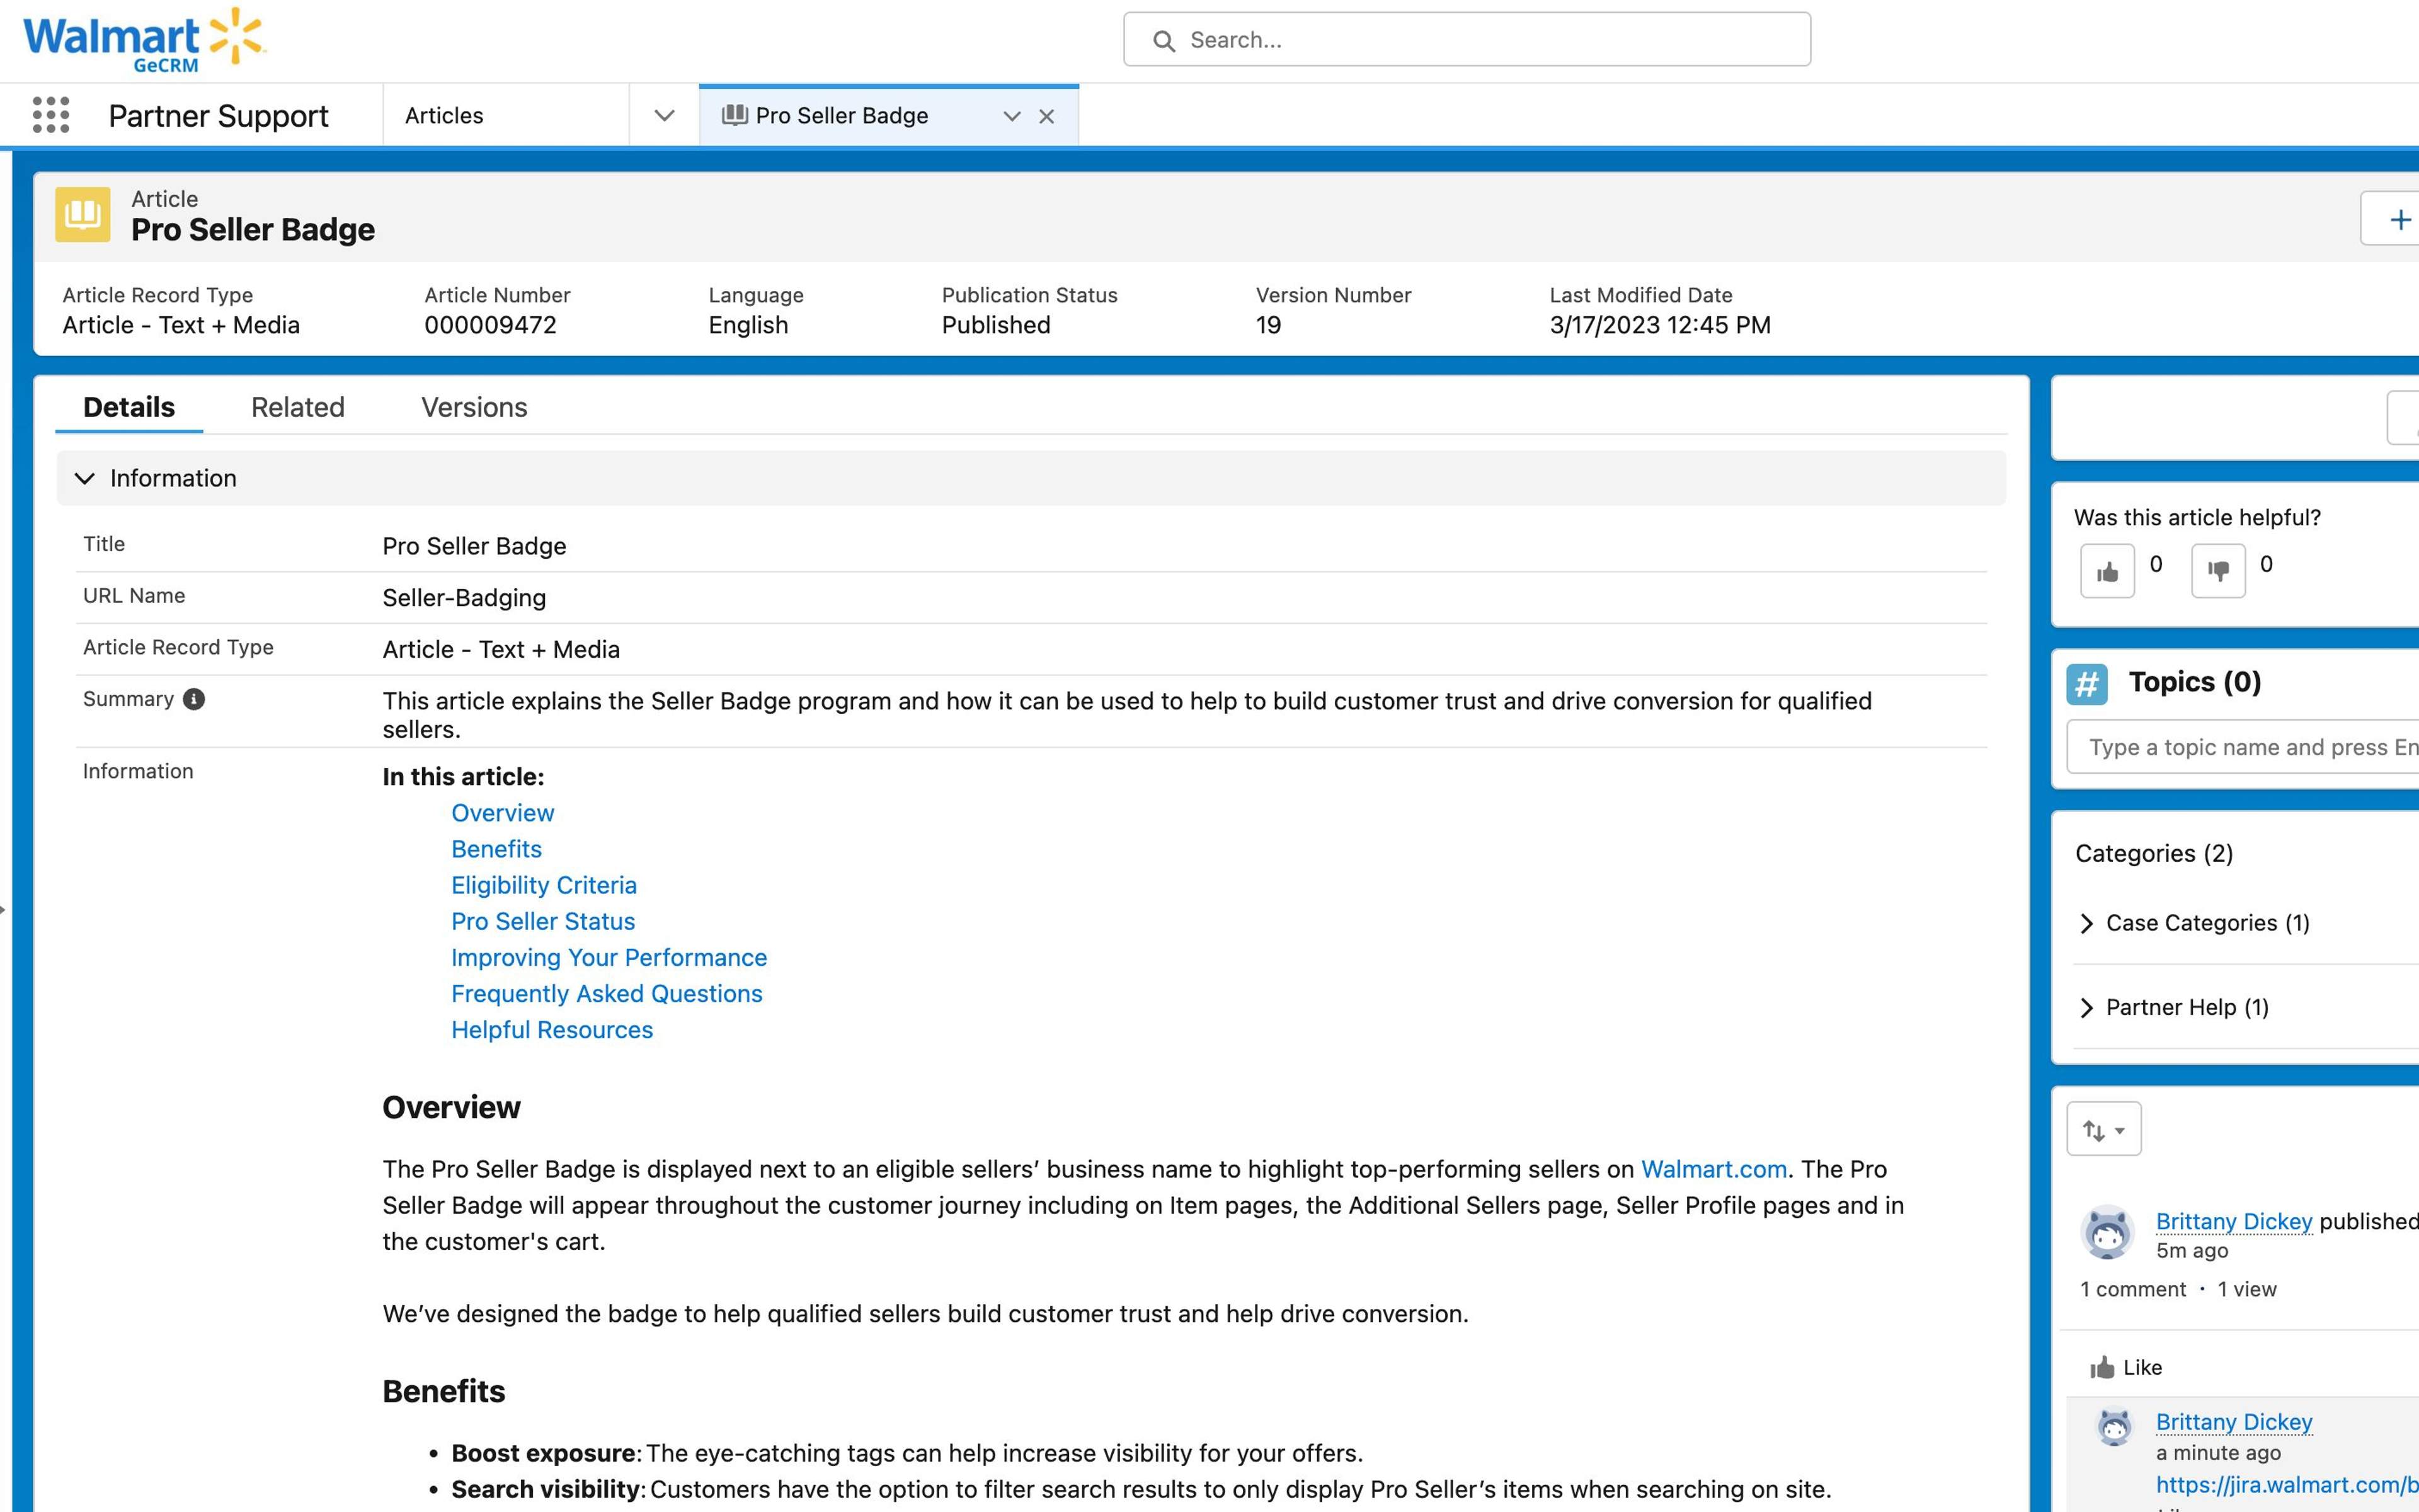Open the jira.walmart.com link
2419x1512 pixels.
[x=2287, y=1485]
